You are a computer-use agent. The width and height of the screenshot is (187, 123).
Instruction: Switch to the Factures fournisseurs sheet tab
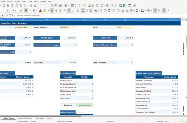tap(25, 118)
